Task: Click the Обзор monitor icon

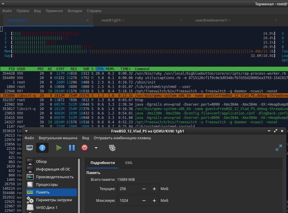Action: coord(30,161)
